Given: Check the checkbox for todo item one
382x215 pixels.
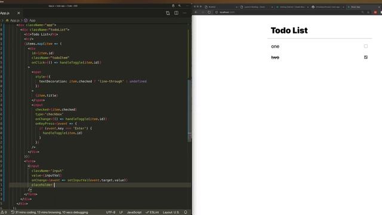Looking at the screenshot, I should click(x=366, y=46).
